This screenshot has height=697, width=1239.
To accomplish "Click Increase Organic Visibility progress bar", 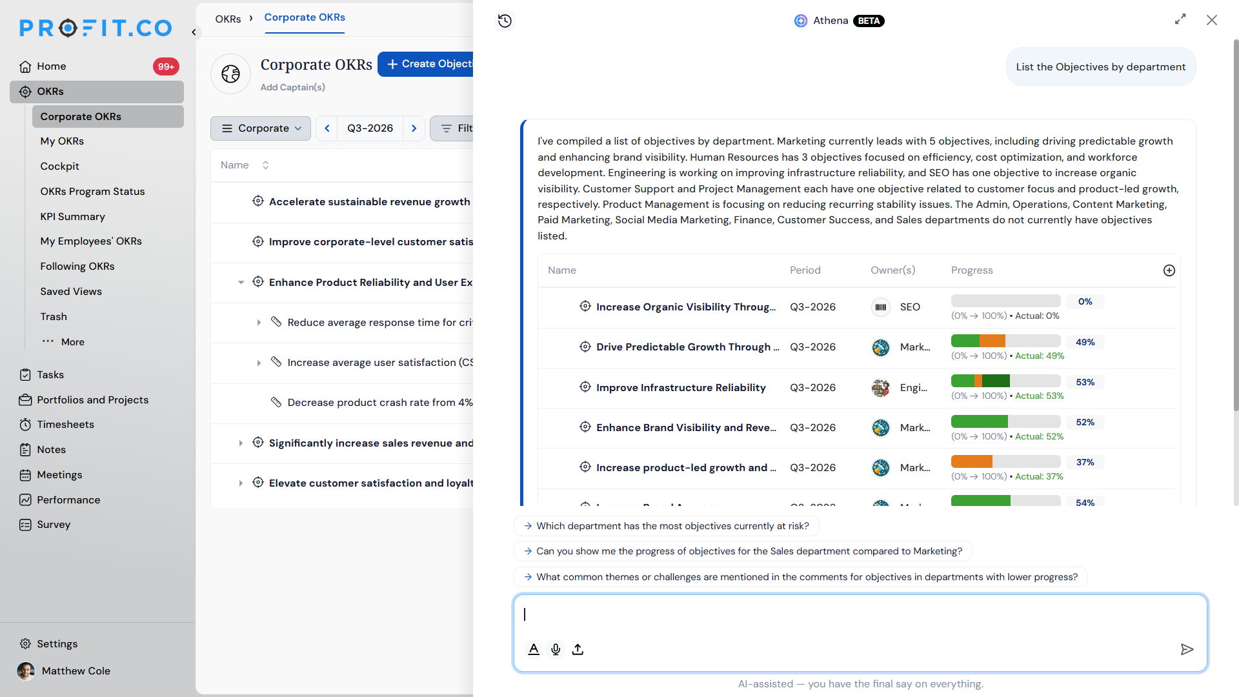I will coord(1005,301).
